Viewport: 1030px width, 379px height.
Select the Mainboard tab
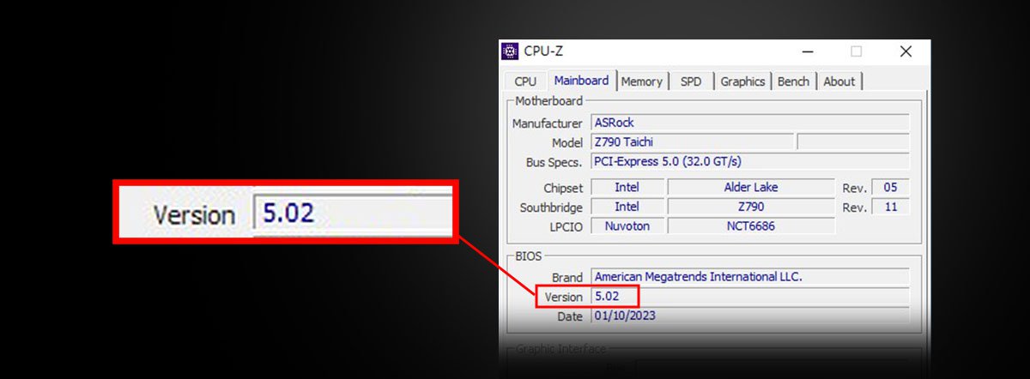581,81
